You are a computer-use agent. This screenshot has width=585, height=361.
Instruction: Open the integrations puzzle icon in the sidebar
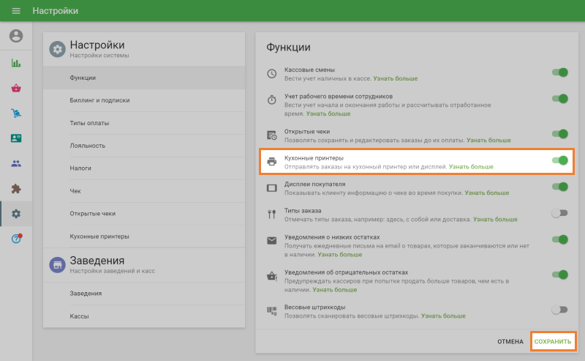(16, 188)
